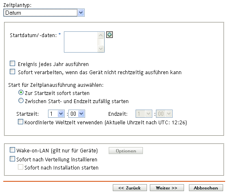Image resolution: width=228 pixels, height=196 pixels.
Task: Expand the Startzeit hour dropdown
Action: 56,114
